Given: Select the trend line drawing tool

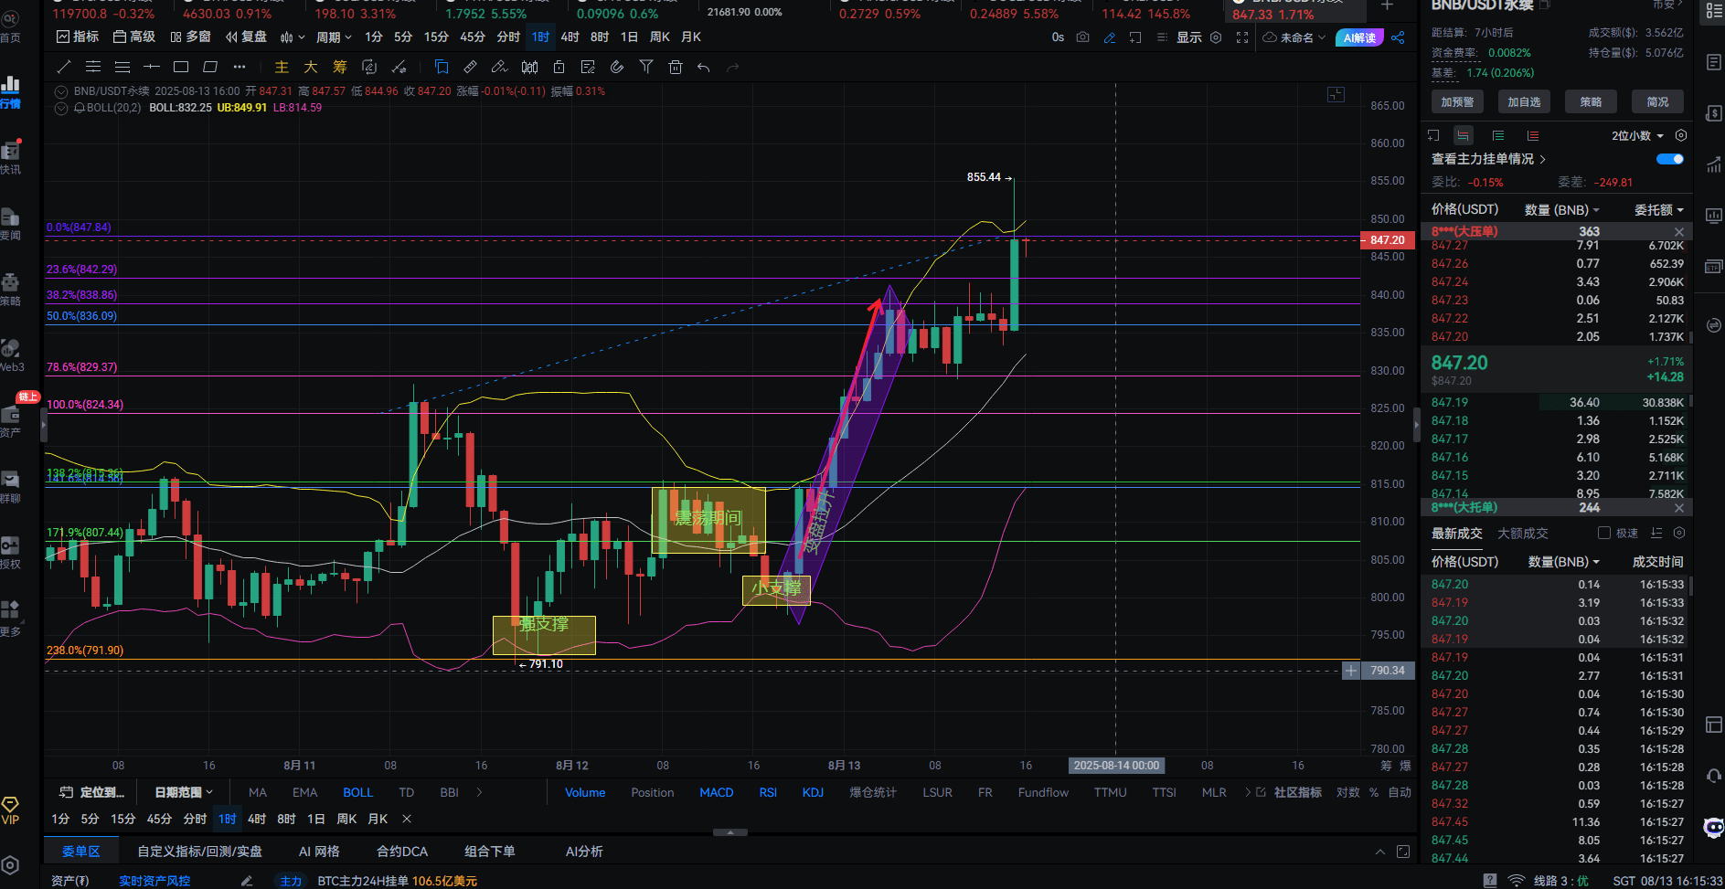Looking at the screenshot, I should [64, 67].
